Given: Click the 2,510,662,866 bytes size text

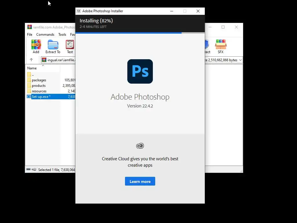Looking at the screenshot, I should (222, 60).
